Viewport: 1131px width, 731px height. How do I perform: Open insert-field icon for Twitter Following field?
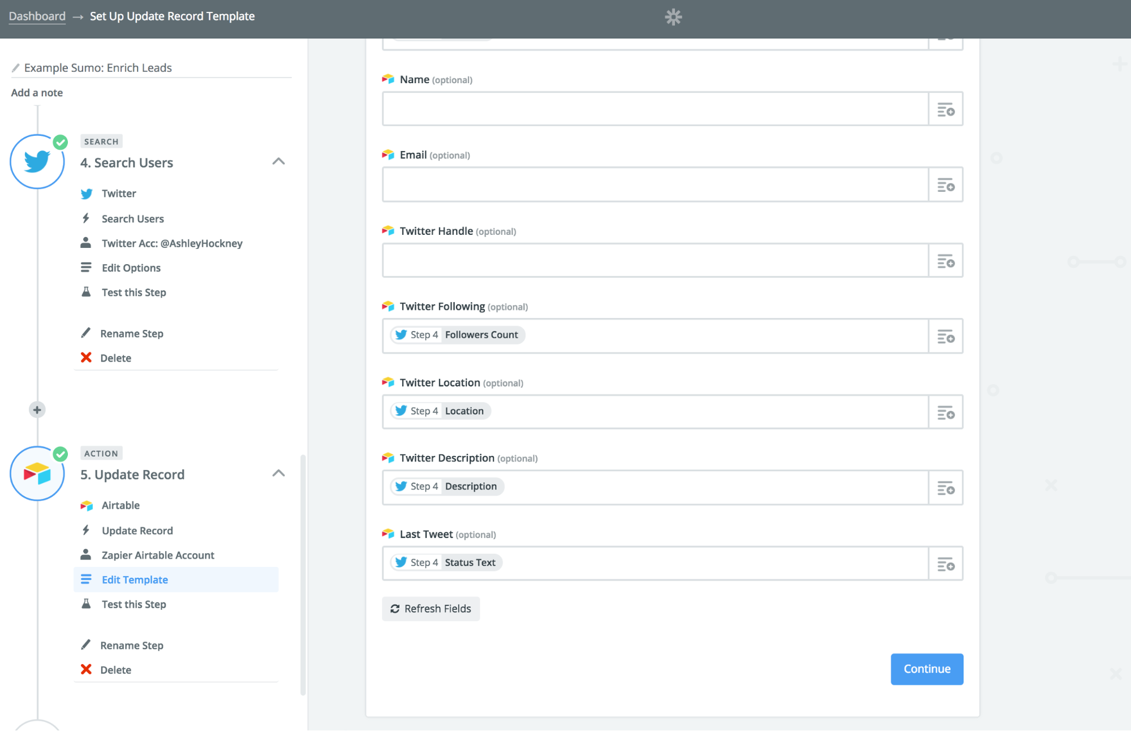tap(945, 337)
